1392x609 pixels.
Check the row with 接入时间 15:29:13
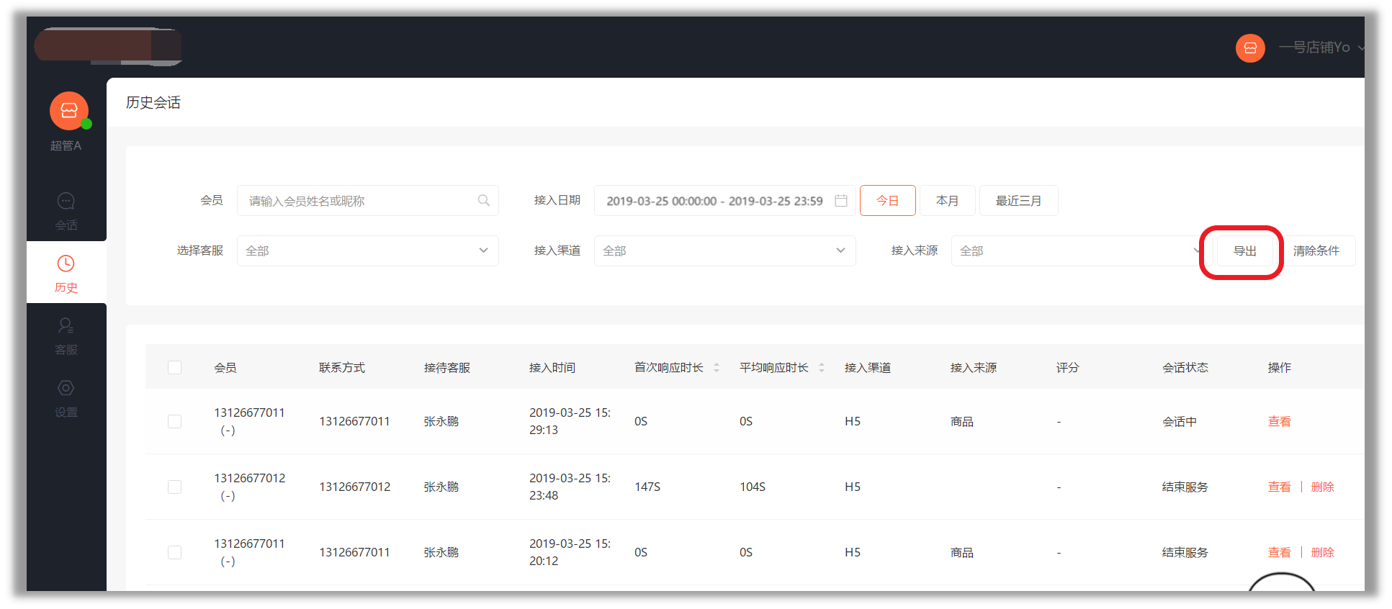pos(174,422)
